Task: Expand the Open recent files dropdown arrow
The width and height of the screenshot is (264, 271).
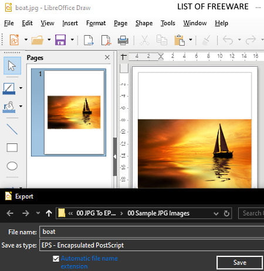Action: tap(49, 40)
